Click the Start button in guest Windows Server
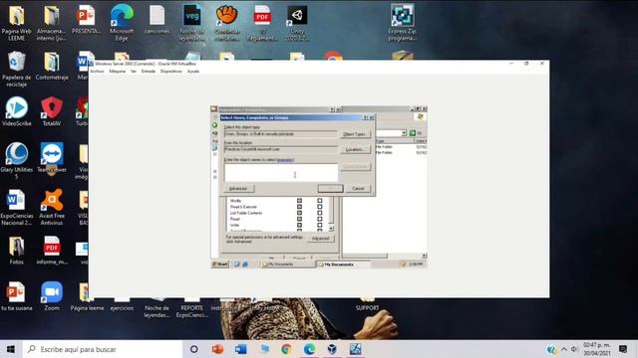The height and width of the screenshot is (358, 638). [220, 265]
